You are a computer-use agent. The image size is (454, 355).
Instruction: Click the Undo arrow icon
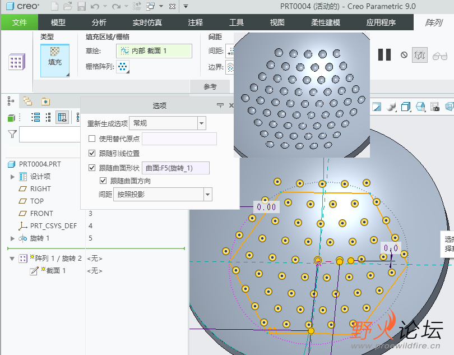95,6
